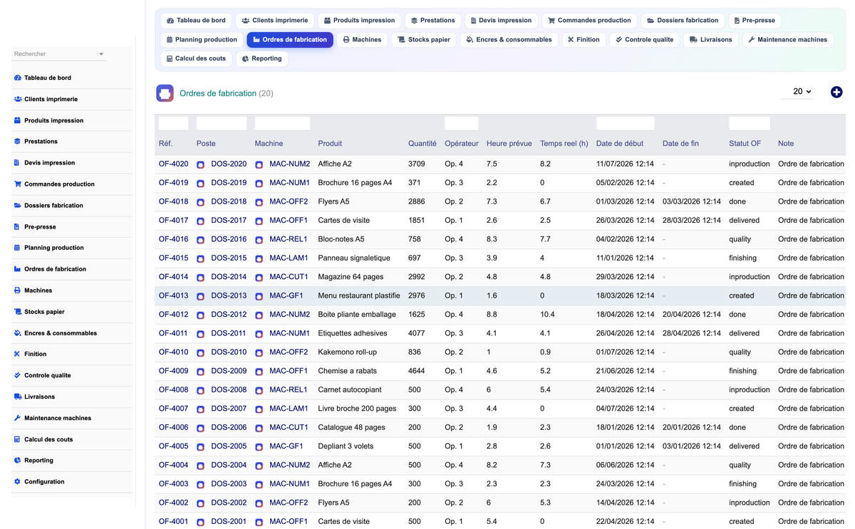Select the Stocks papier top tab
Image resolution: width=855 pixels, height=529 pixels.
point(424,40)
